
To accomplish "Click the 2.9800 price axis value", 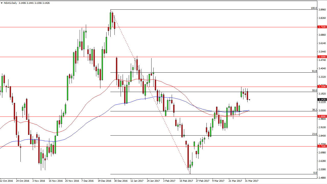I will pyautogui.click(x=322, y=119).
